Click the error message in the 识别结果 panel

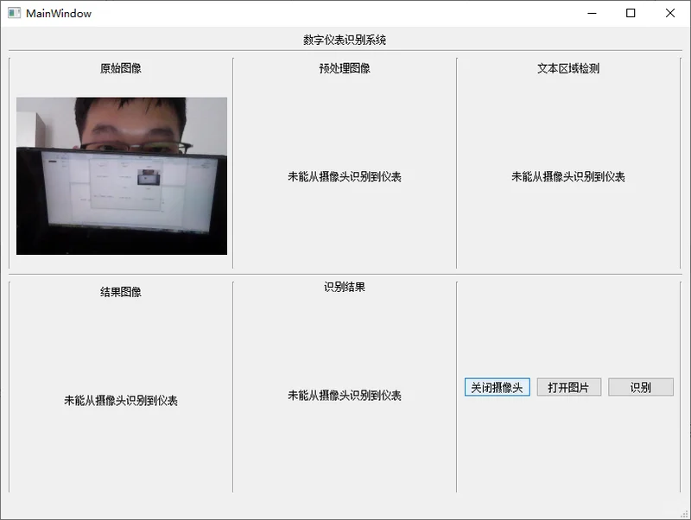coord(343,396)
